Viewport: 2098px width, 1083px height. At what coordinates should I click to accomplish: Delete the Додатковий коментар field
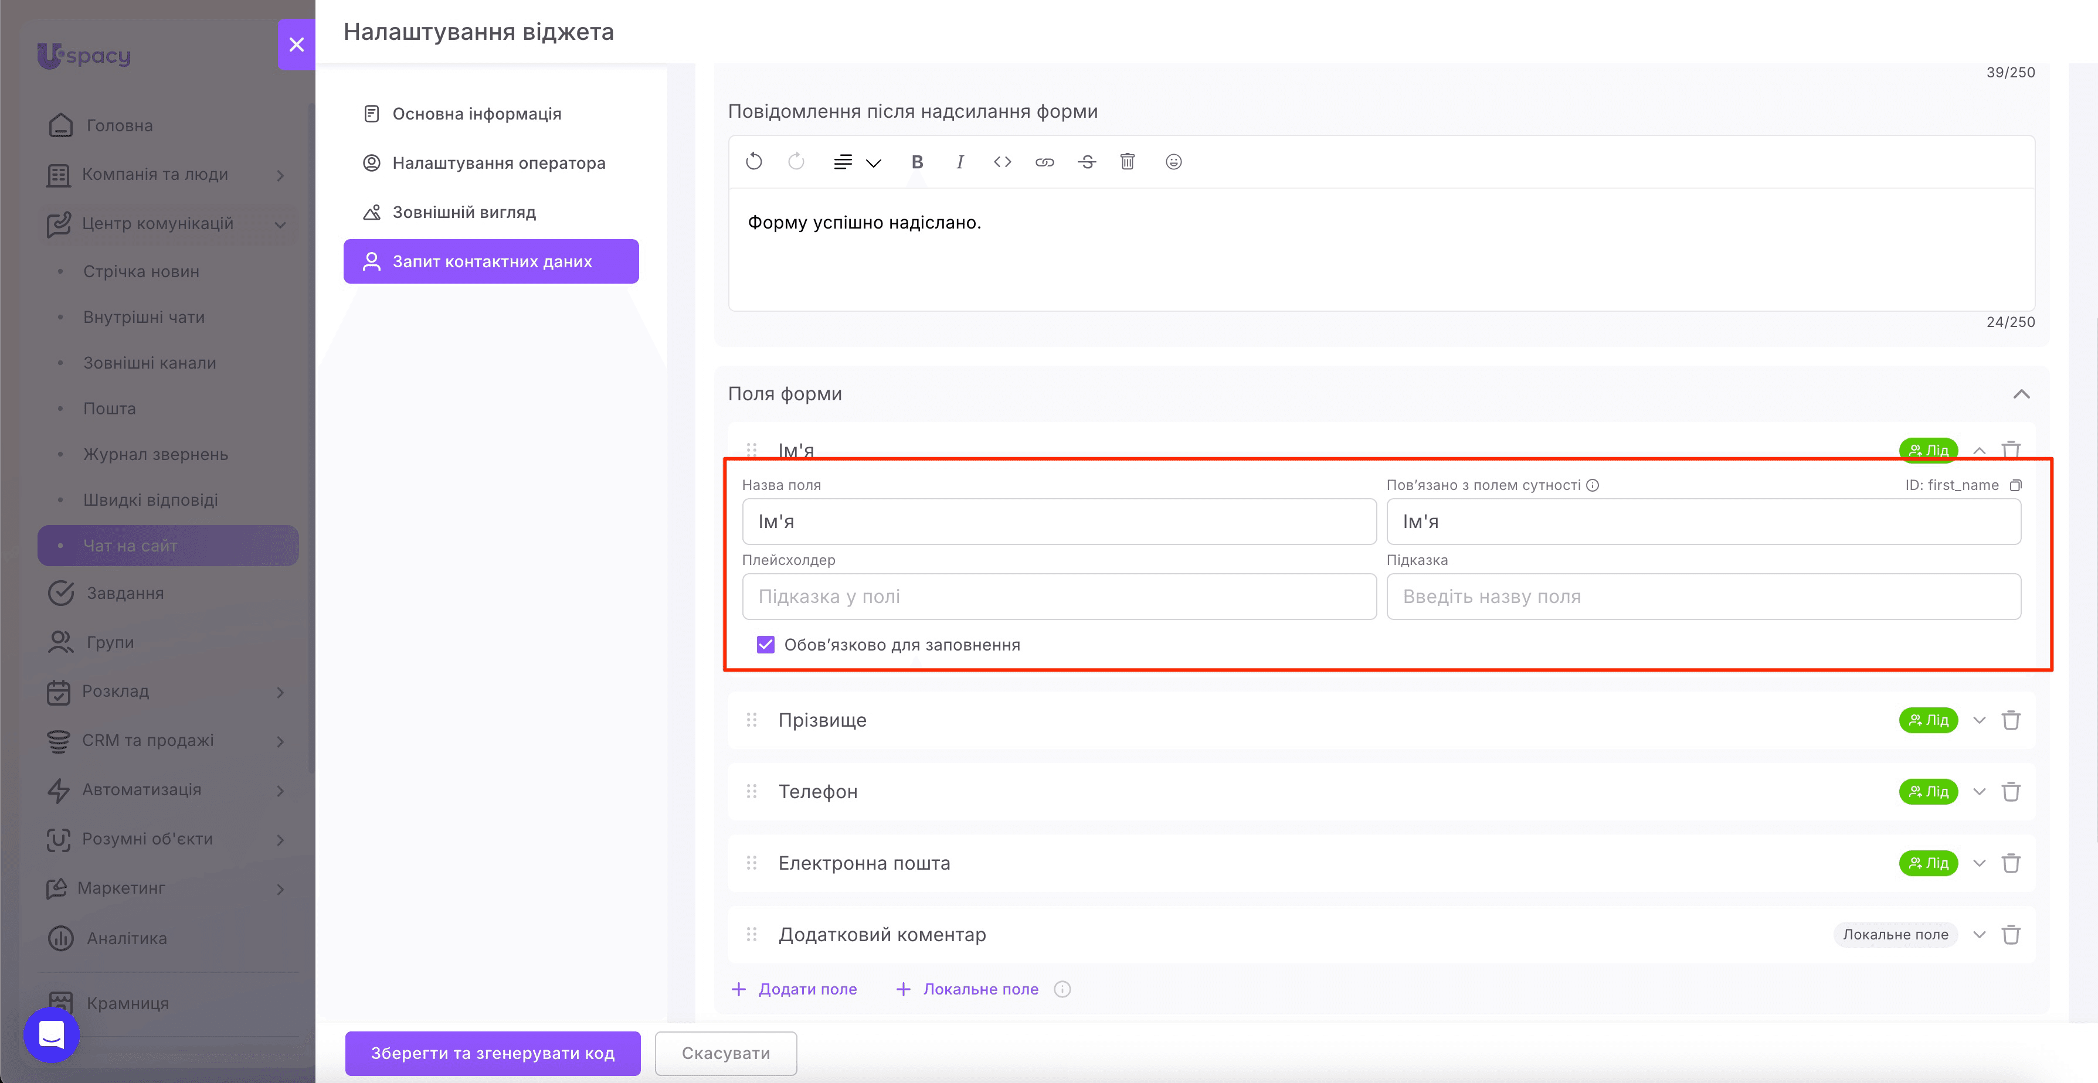2011,935
